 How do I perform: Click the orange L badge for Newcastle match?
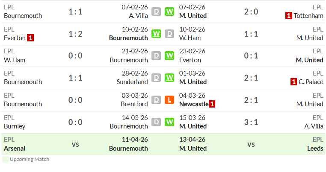tap(169, 100)
